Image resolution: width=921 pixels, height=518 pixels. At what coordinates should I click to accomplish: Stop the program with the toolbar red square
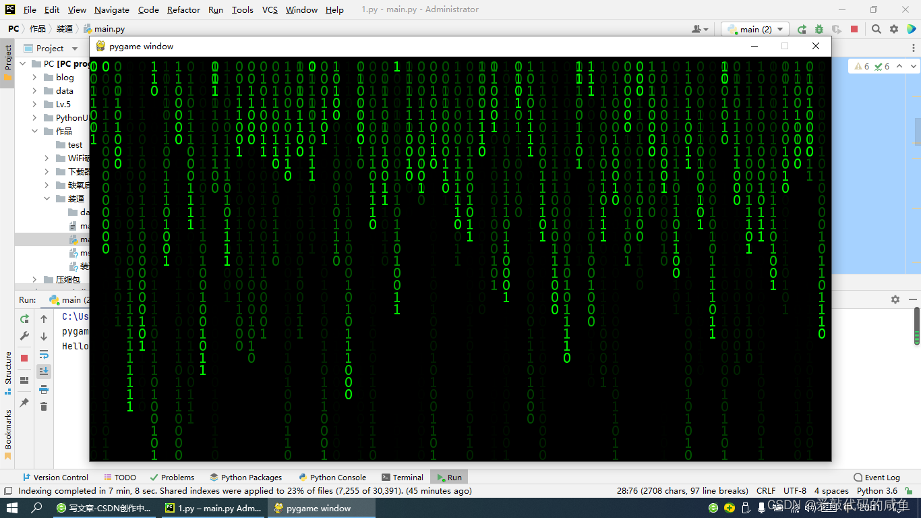[x=854, y=29]
